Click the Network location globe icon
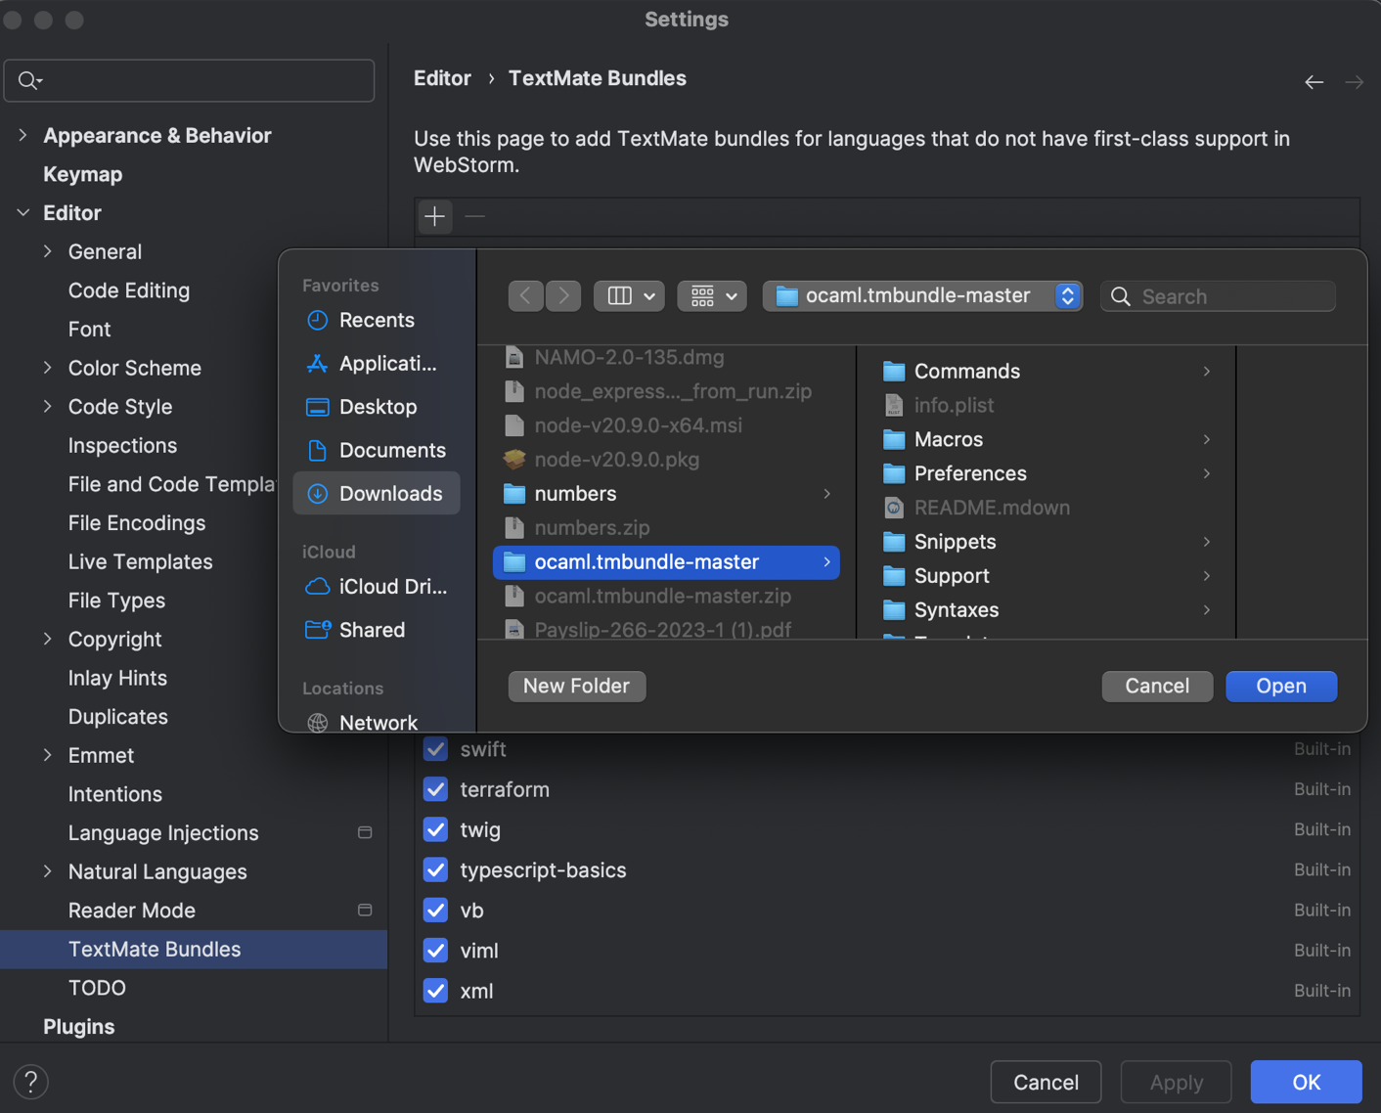Image resolution: width=1381 pixels, height=1113 pixels. pyautogui.click(x=317, y=722)
